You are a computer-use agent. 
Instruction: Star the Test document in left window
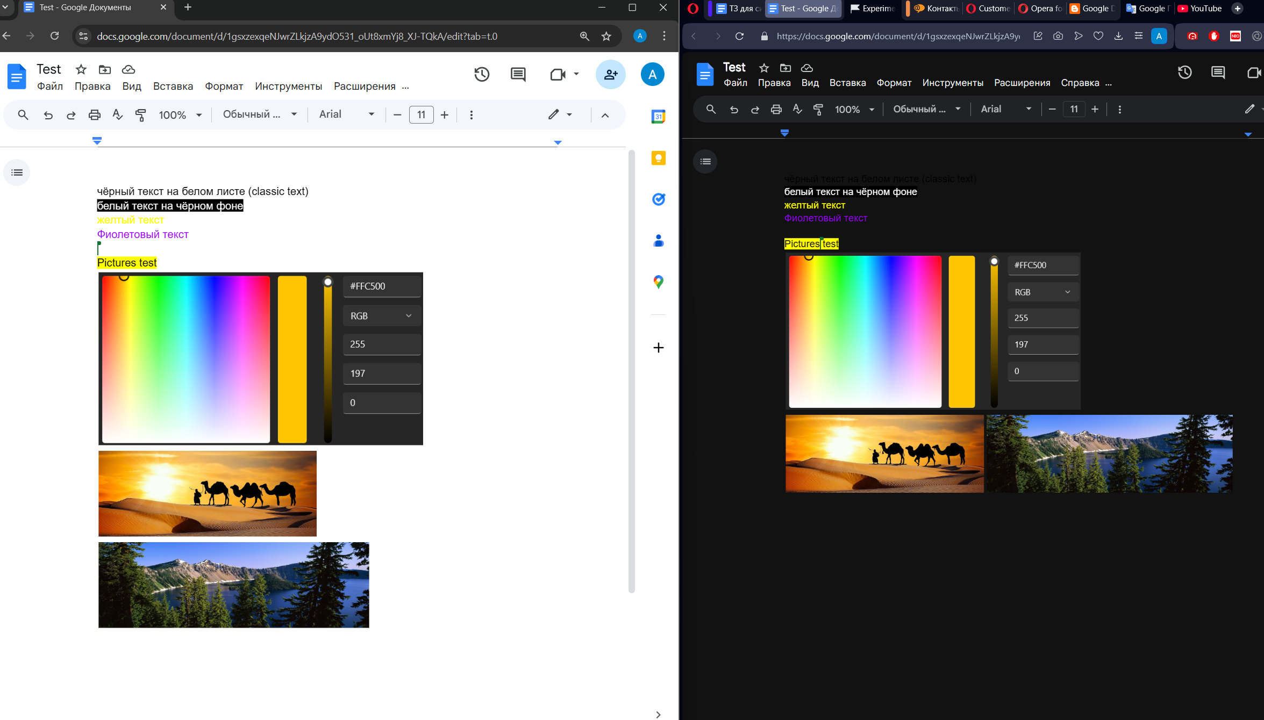pos(81,69)
